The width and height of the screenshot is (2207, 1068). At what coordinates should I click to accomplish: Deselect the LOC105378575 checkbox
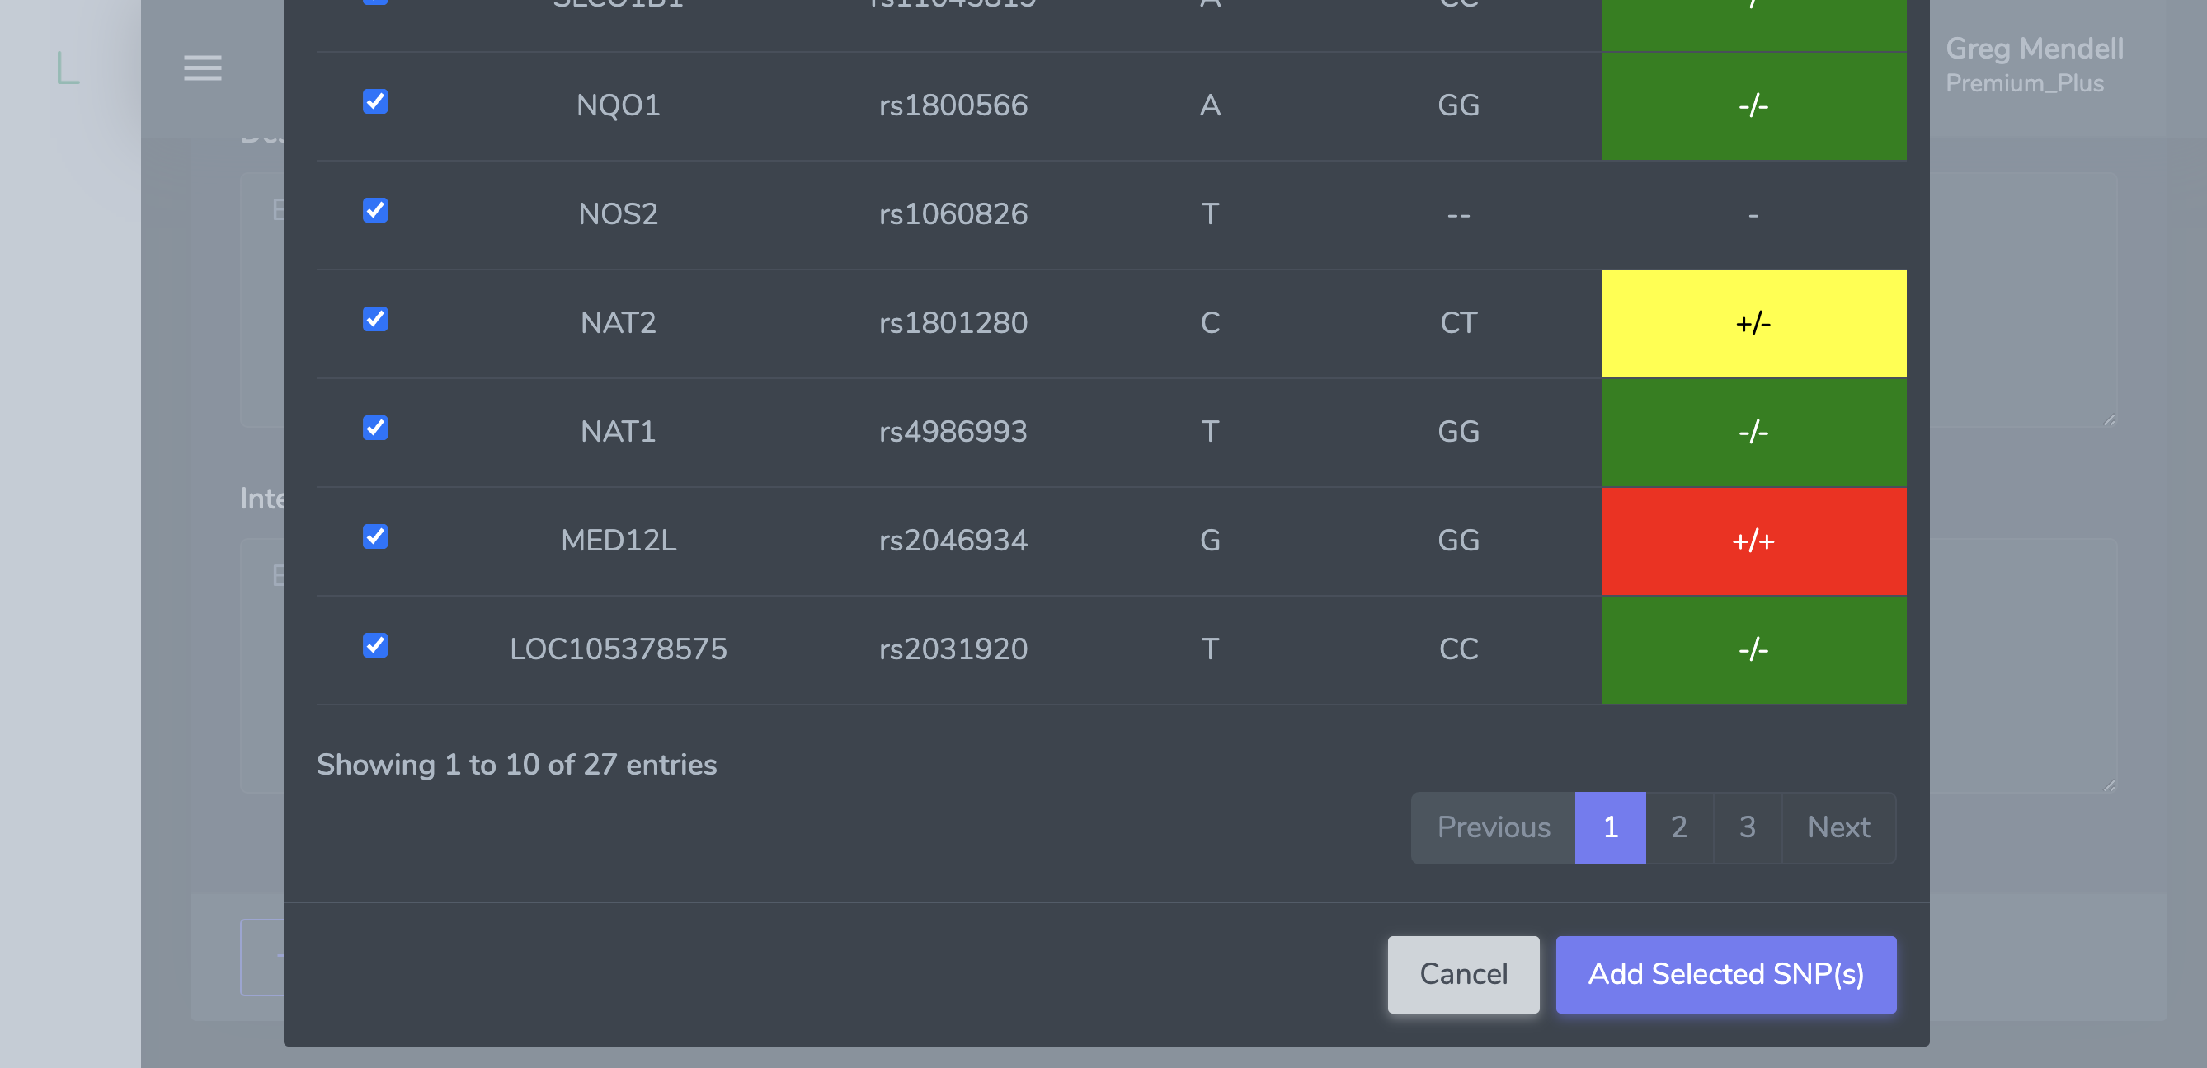pyautogui.click(x=374, y=645)
